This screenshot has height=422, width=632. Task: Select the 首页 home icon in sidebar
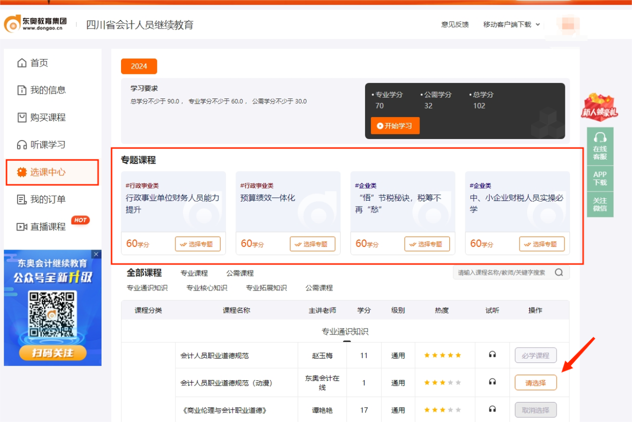[x=21, y=63]
